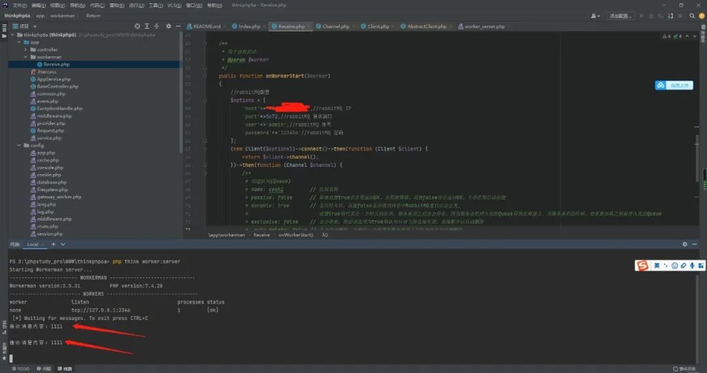Click the listening for debug connections icon

pyautogui.click(x=670, y=16)
